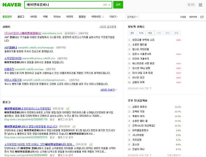The width and height of the screenshot is (206, 157).
Task: Open the (주)A&P컴퍼니 site result
Action: (23, 33)
